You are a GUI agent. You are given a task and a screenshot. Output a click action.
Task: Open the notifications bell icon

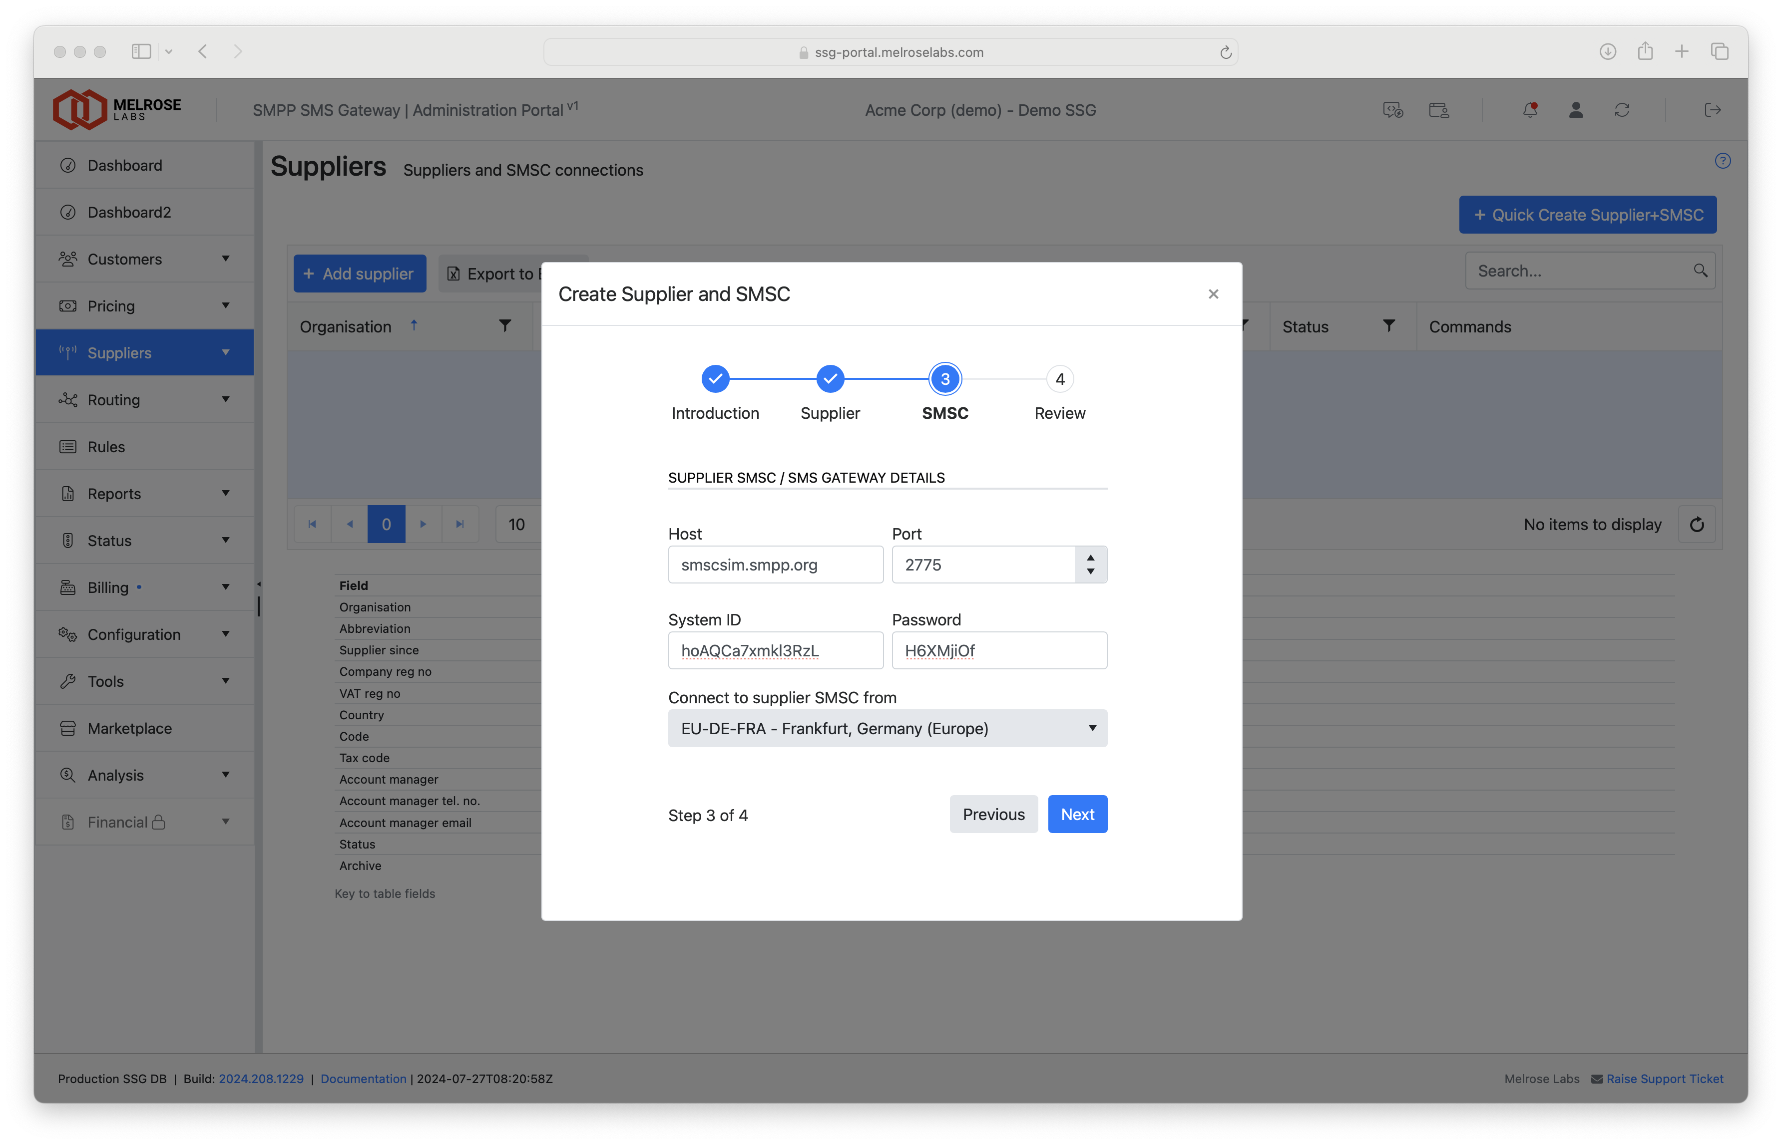tap(1529, 110)
